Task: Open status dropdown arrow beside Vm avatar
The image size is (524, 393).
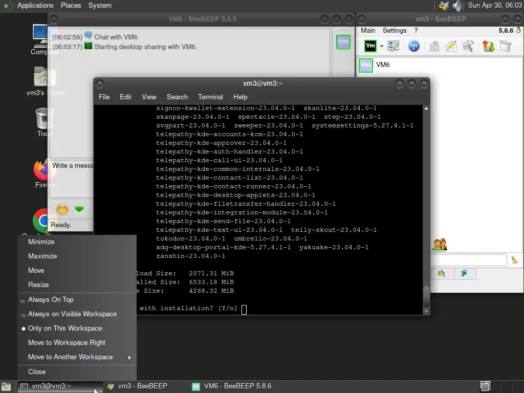Action: (381, 46)
